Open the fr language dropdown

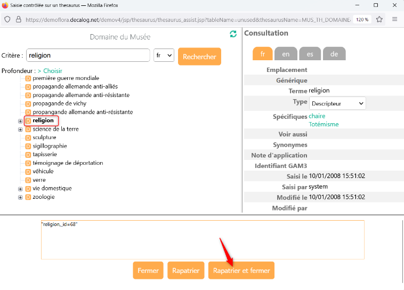(x=164, y=55)
